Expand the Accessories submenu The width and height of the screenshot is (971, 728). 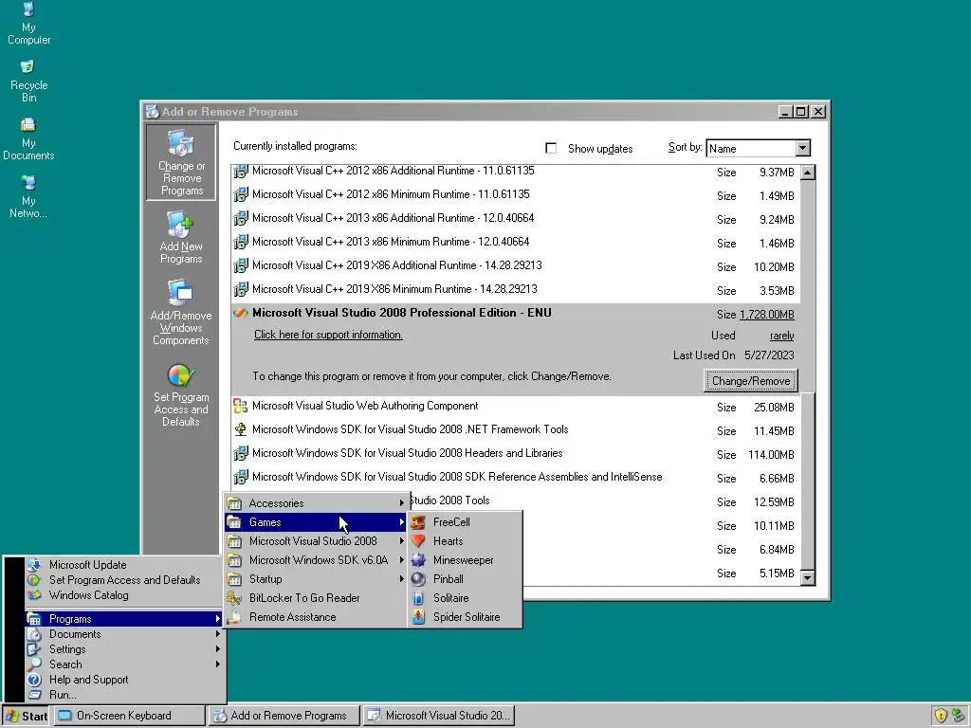(315, 503)
